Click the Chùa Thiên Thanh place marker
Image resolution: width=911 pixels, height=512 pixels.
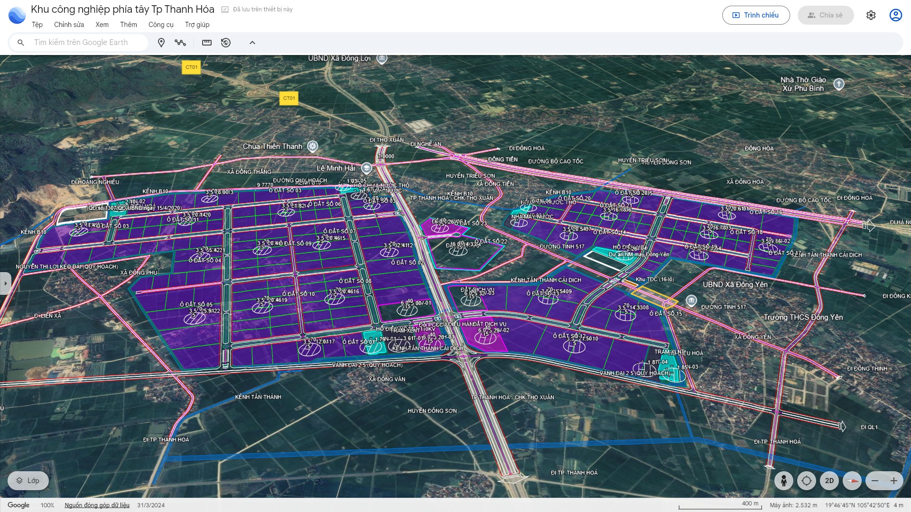(x=312, y=146)
